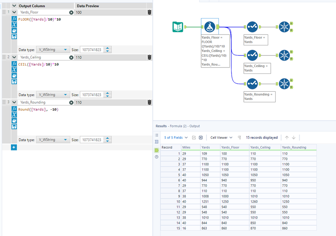Select the snowflake tool after Yards_Rounding filter
Image resolution: width=336 pixels, height=236 pixels.
284,84
